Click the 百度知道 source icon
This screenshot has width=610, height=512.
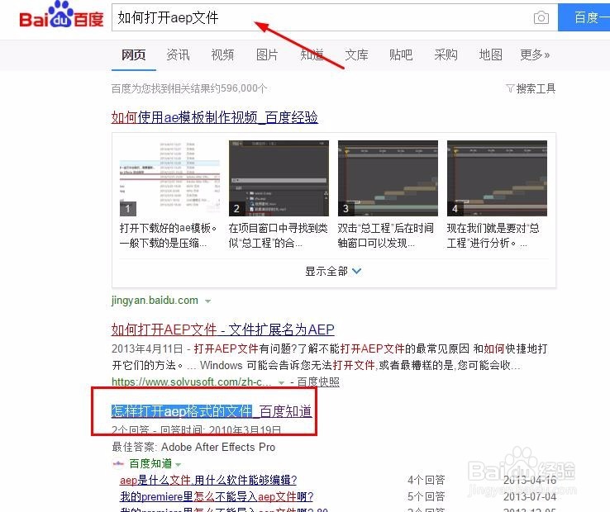pyautogui.click(x=118, y=463)
